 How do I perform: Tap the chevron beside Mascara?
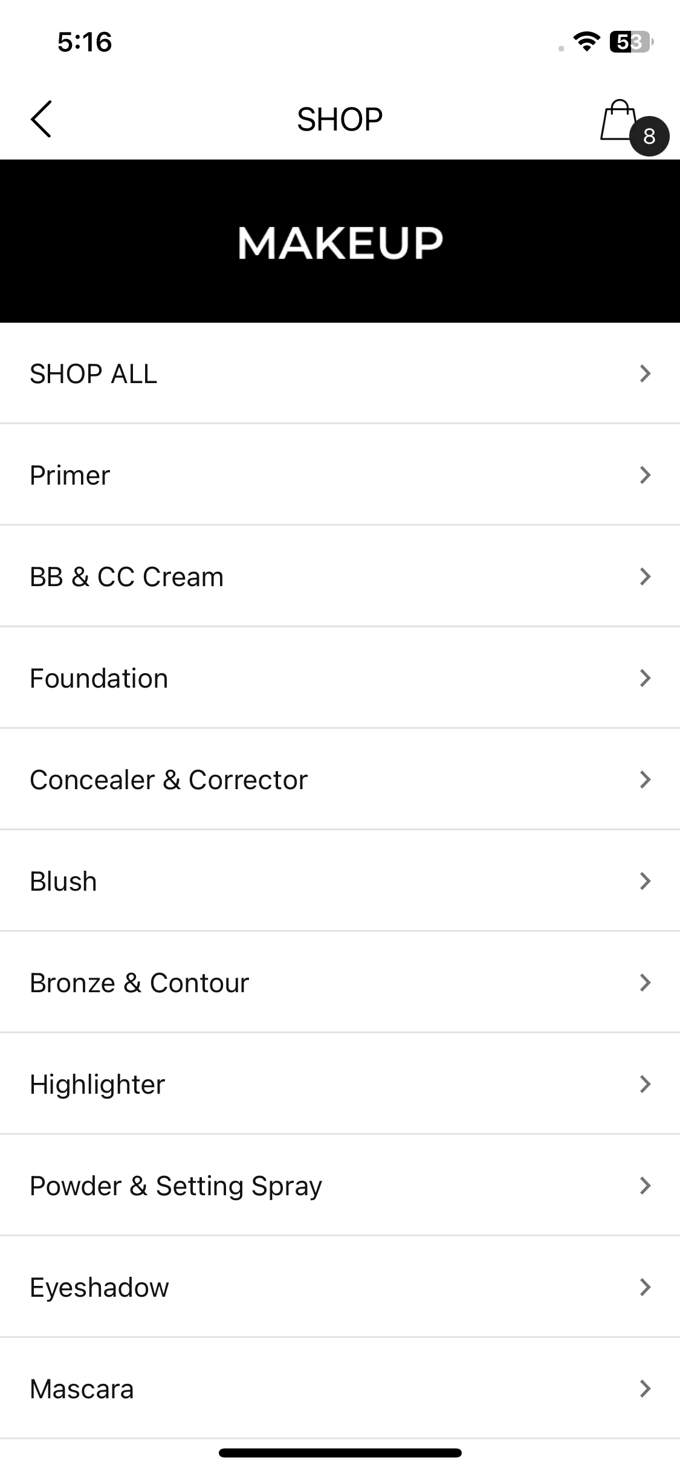coord(645,1389)
